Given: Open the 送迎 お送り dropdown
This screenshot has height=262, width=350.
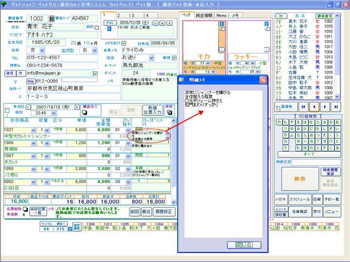Looking at the screenshot, I should click(151, 58).
